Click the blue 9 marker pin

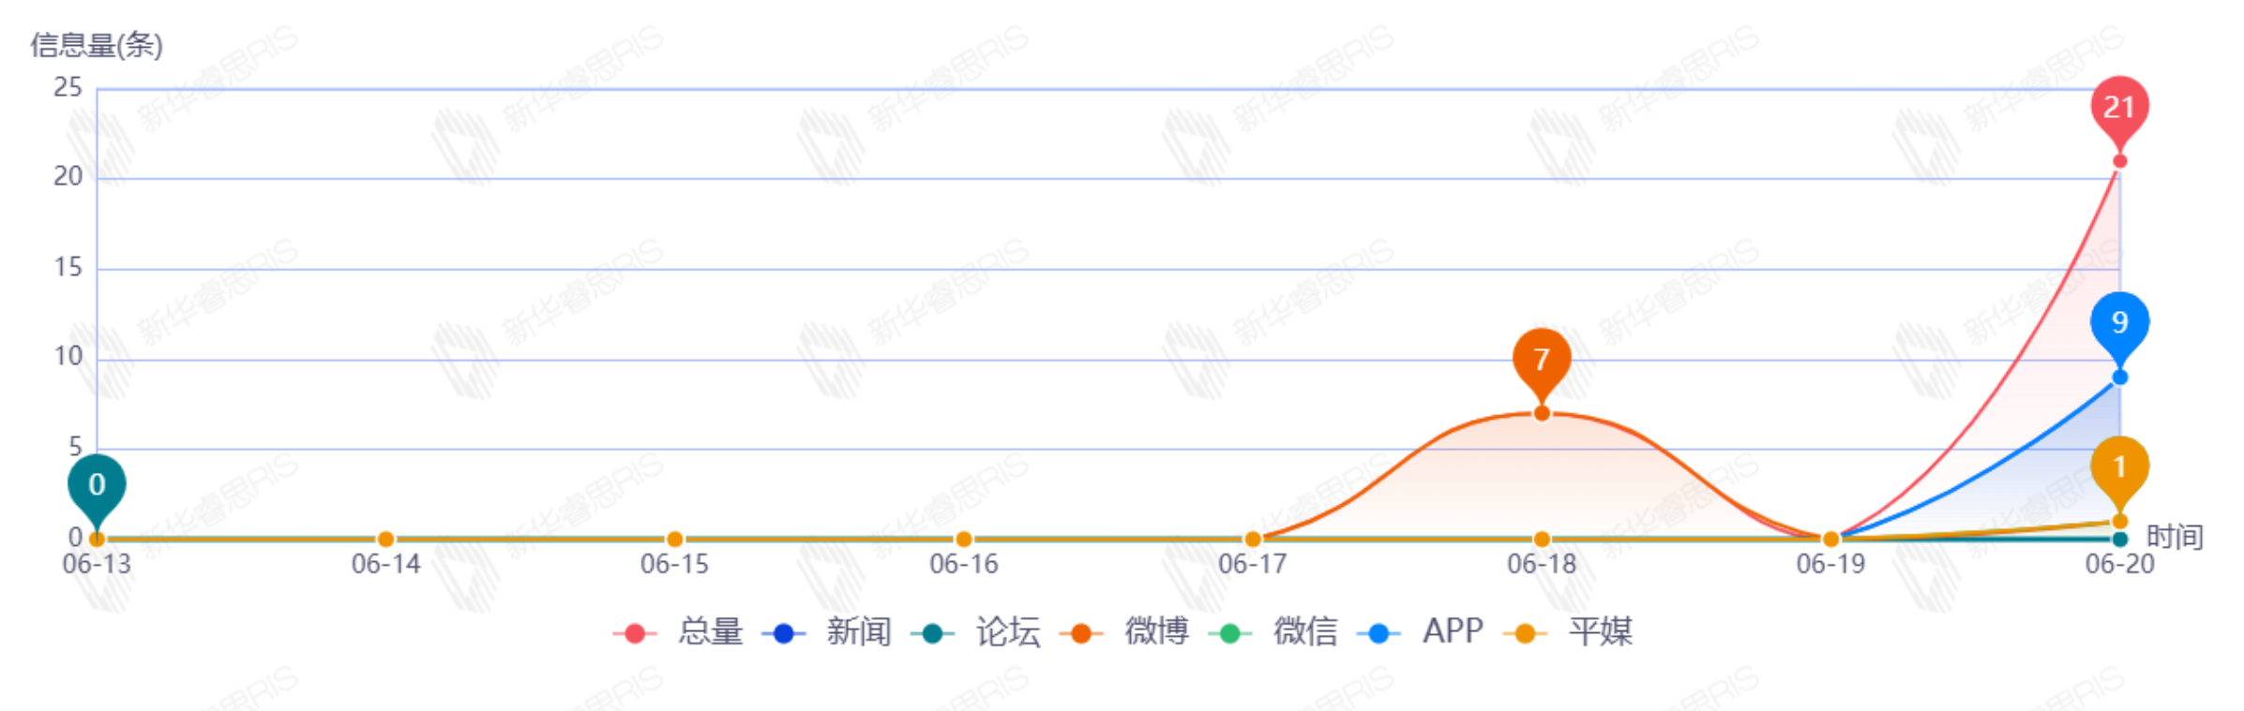[x=2118, y=323]
